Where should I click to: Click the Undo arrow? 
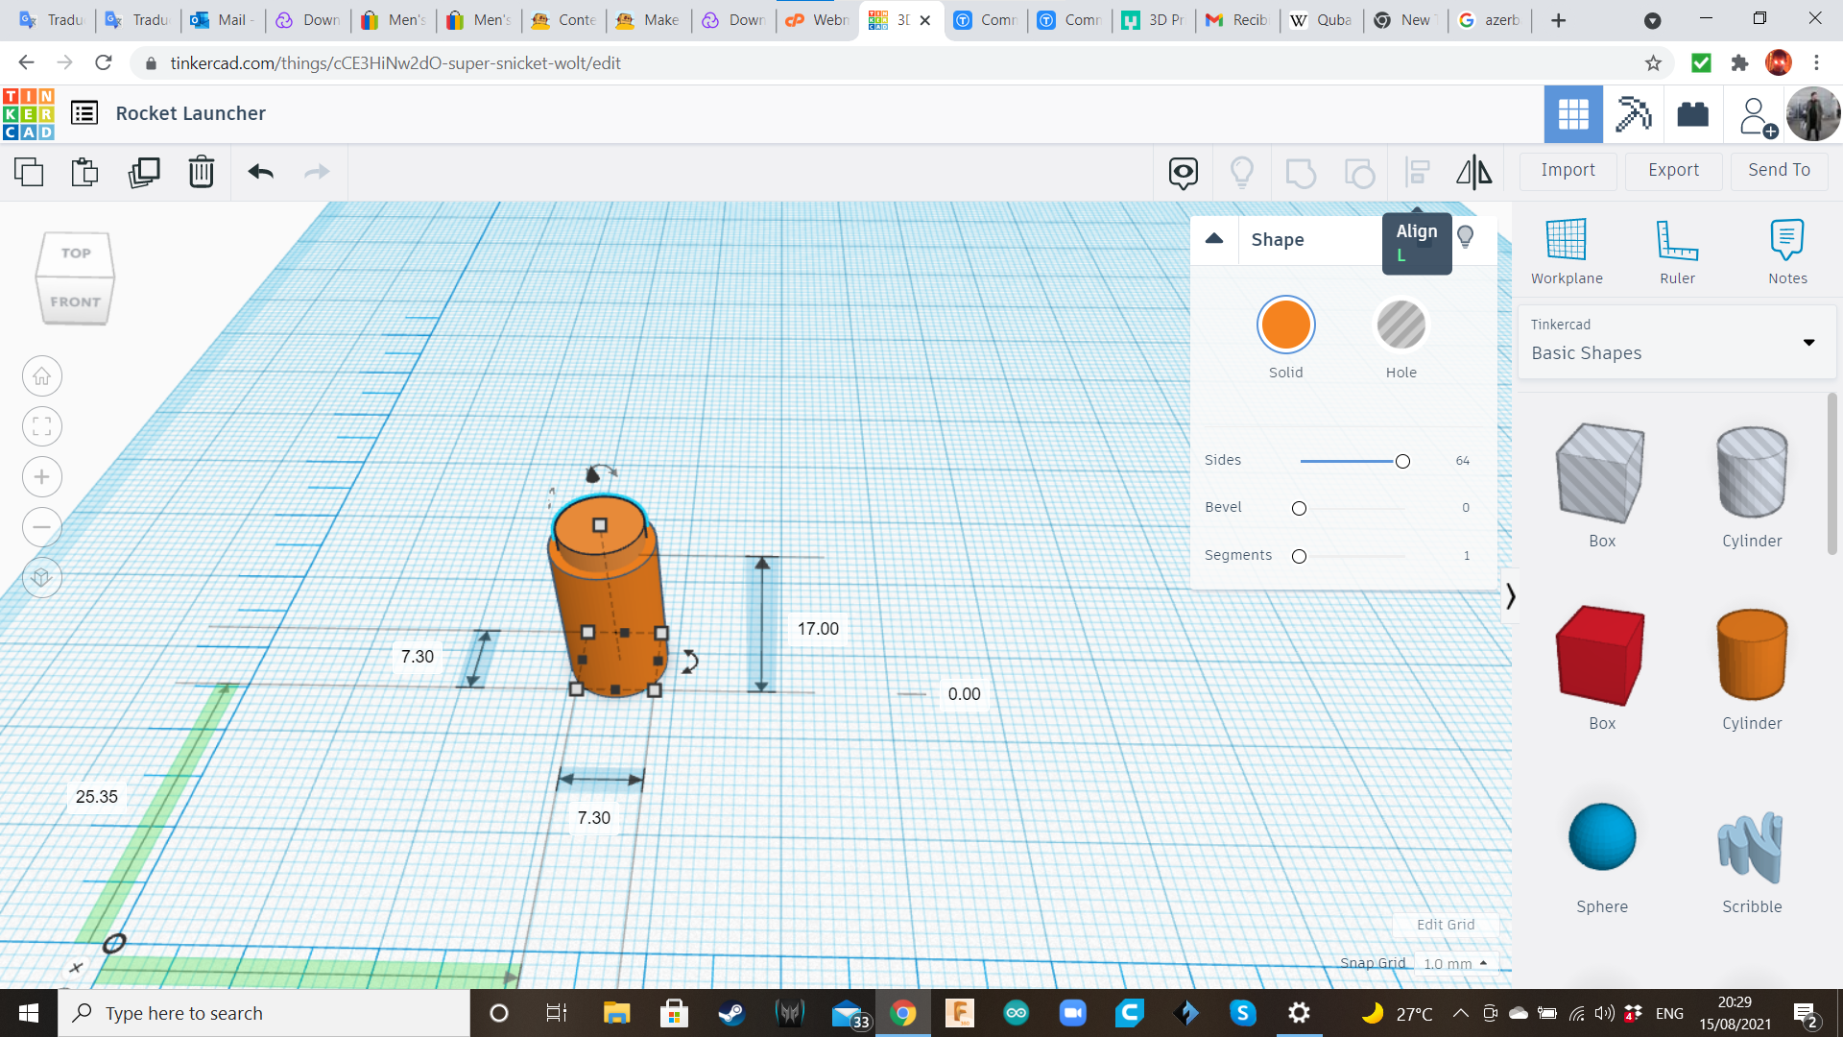(x=261, y=172)
